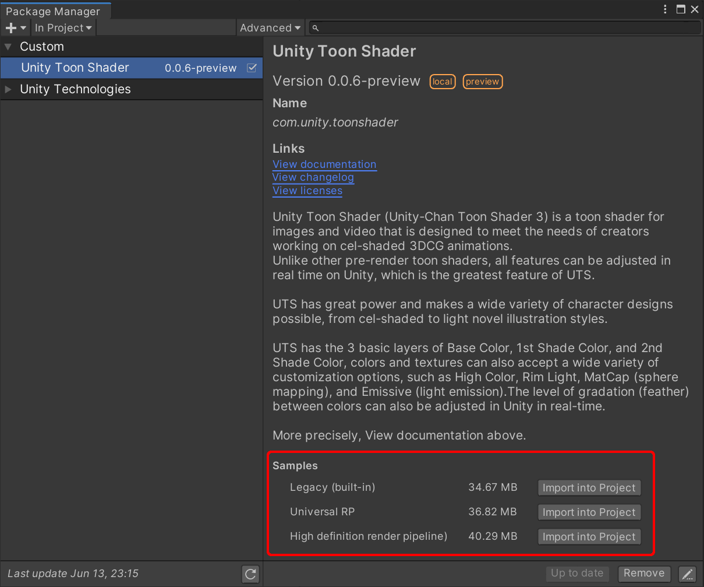Maximize the Package Manager window
Image resolution: width=704 pixels, height=587 pixels.
[x=681, y=9]
